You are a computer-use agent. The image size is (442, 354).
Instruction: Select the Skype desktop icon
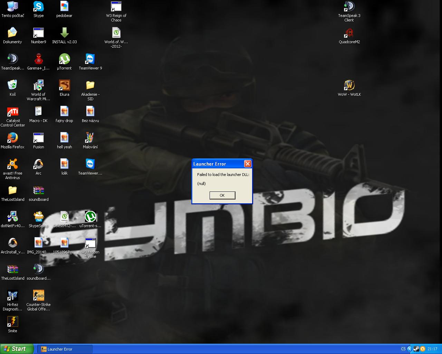pyautogui.click(x=38, y=7)
